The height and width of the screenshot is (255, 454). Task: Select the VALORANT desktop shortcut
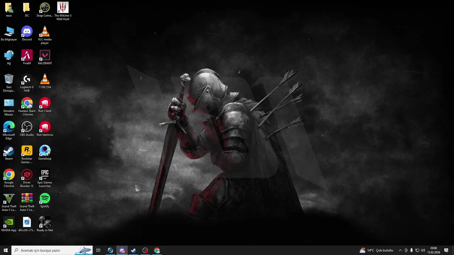[x=45, y=57]
